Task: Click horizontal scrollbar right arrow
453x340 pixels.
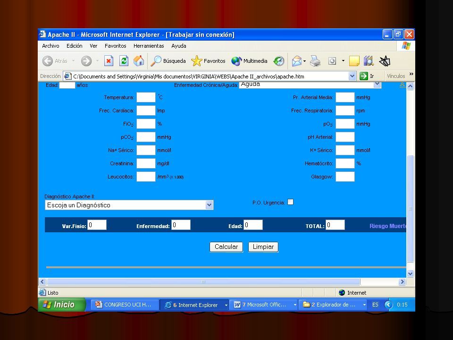Action: point(402,281)
